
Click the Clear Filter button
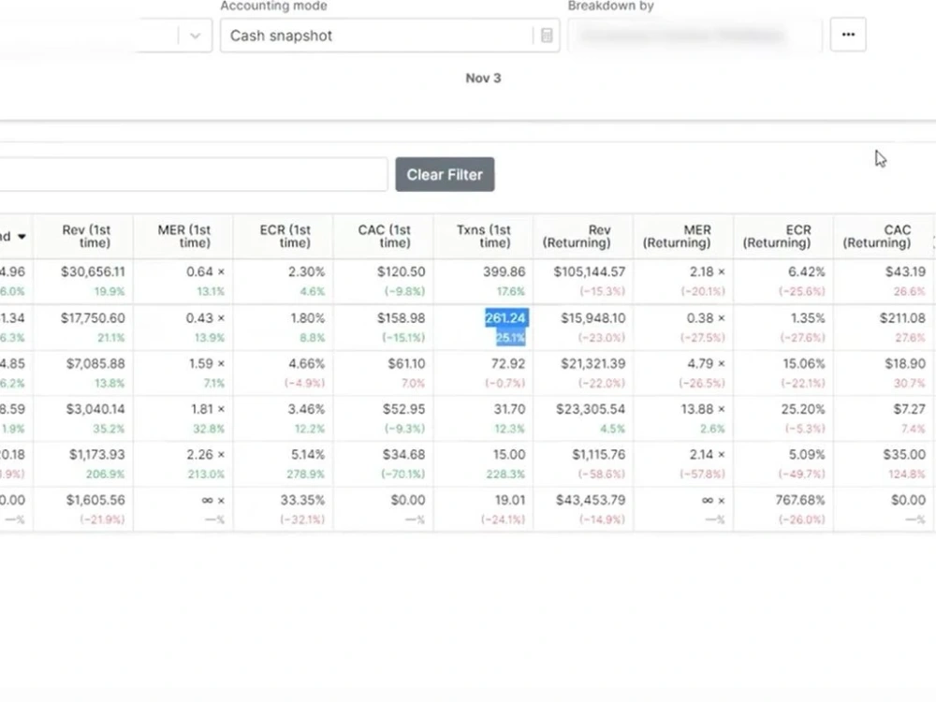(445, 174)
